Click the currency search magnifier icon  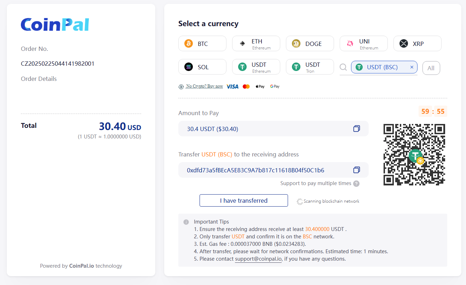pyautogui.click(x=343, y=67)
